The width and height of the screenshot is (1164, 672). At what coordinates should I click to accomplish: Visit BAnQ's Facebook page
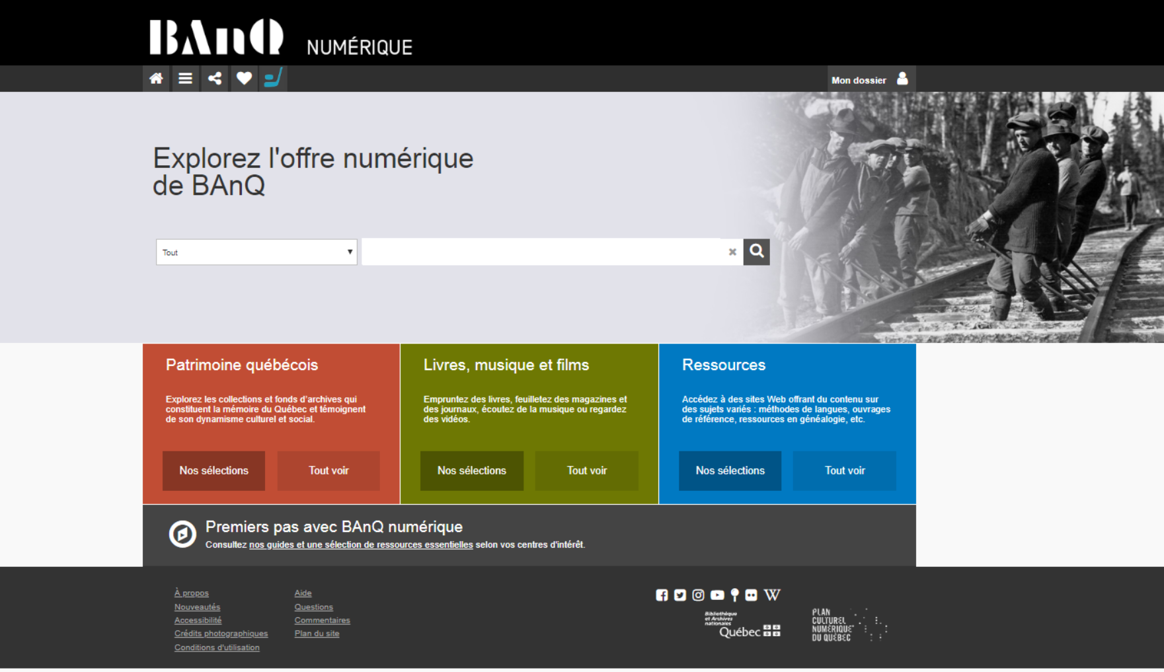click(663, 595)
